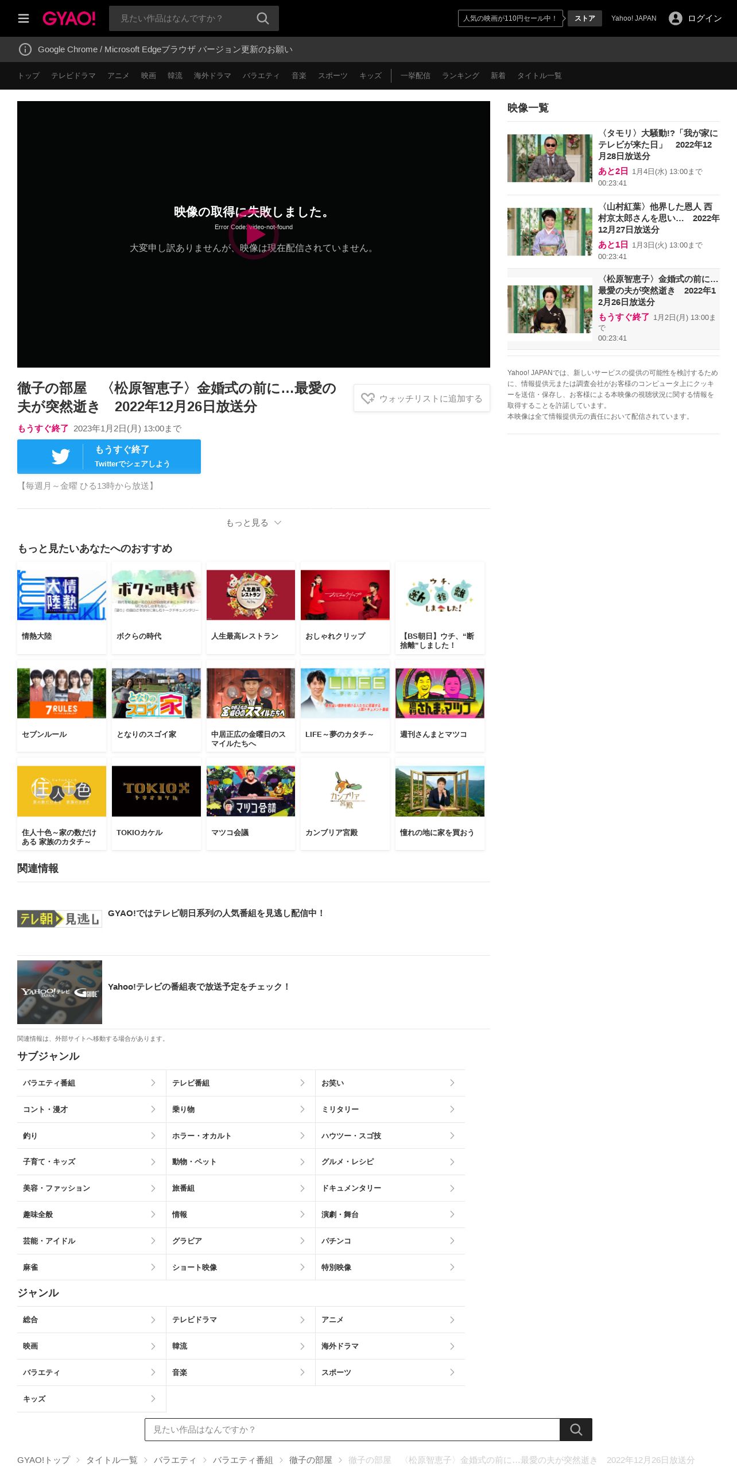Click the play button in the video player
This screenshot has height=1475, width=737.
click(x=254, y=234)
